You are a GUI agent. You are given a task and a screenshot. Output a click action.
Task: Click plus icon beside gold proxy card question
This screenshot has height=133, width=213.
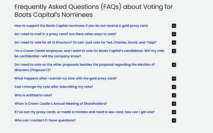174,26
